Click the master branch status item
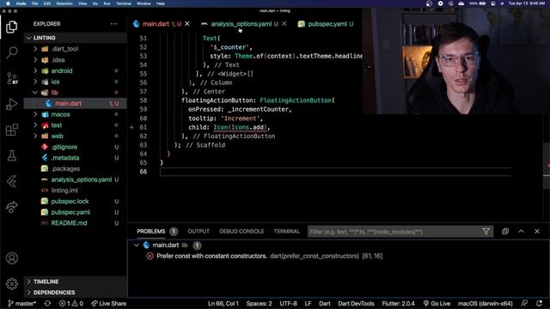This screenshot has height=309, width=550. [x=21, y=303]
